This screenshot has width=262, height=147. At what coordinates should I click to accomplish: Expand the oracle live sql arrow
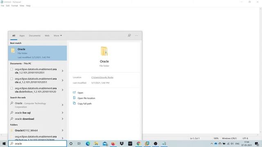coord(63,113)
